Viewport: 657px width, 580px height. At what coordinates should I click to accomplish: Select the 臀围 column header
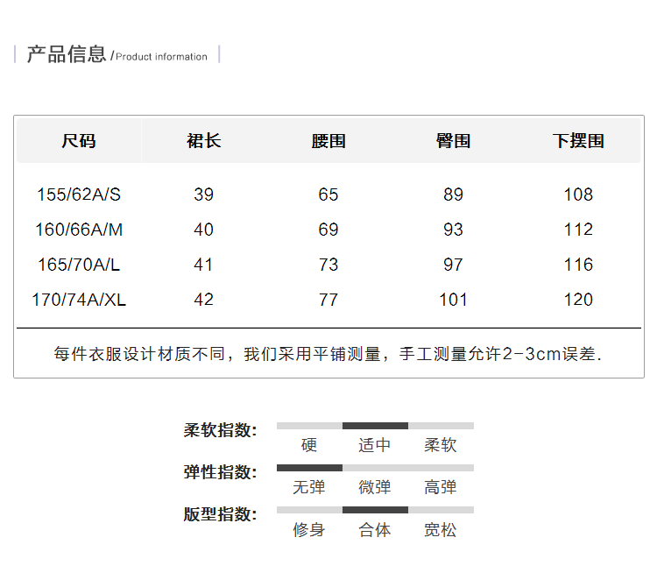pyautogui.click(x=453, y=141)
